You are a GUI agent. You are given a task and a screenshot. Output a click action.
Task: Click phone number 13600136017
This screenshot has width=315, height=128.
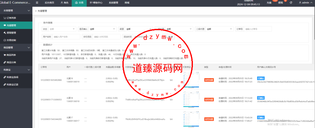pos(73,121)
